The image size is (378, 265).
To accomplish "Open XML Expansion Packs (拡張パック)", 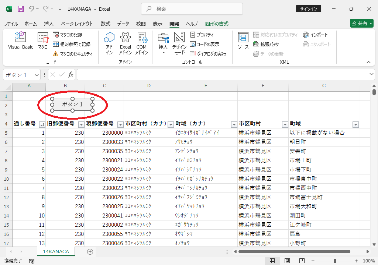I will [x=266, y=44].
